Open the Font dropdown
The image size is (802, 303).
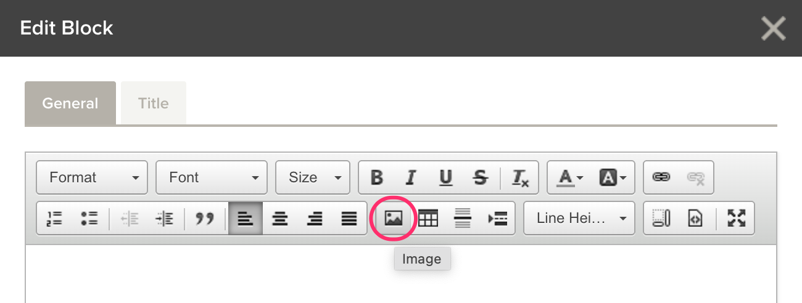pos(212,177)
